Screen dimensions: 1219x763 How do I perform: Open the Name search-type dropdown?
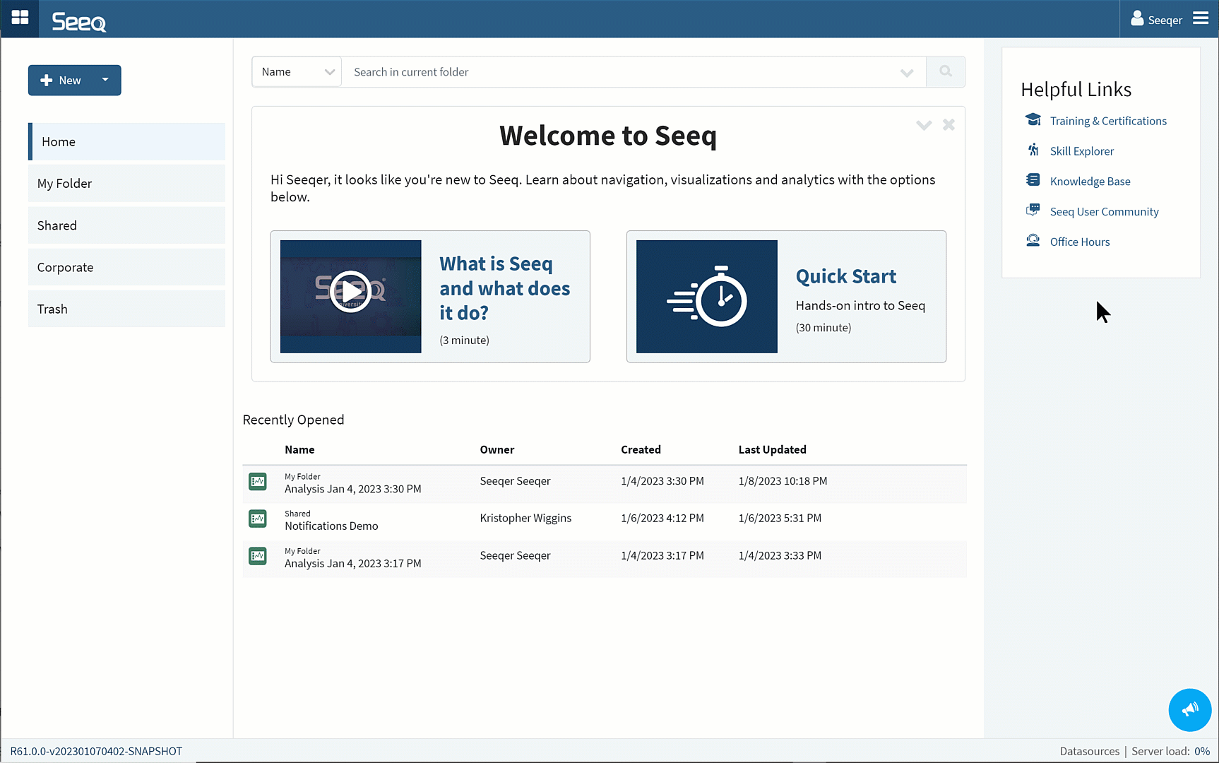pyautogui.click(x=297, y=72)
